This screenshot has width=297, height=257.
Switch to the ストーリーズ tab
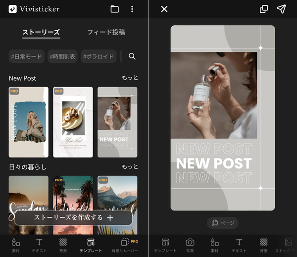click(x=41, y=32)
